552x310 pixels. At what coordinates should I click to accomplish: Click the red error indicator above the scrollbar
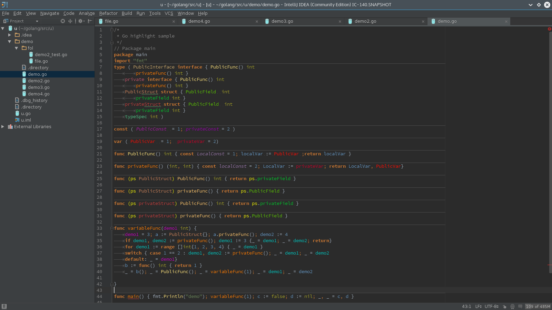[x=550, y=29]
